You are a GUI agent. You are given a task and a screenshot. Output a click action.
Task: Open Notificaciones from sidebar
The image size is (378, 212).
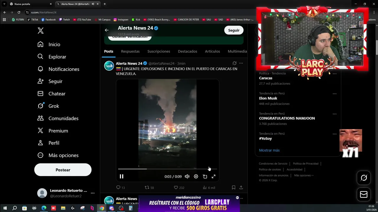point(58,69)
